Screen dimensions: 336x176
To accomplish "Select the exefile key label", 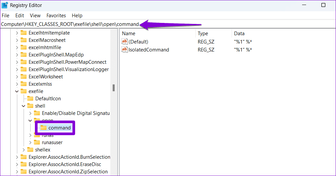I will coord(36,91).
